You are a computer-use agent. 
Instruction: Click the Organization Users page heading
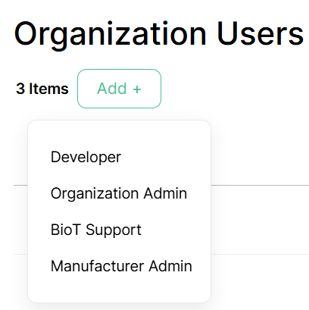click(159, 34)
